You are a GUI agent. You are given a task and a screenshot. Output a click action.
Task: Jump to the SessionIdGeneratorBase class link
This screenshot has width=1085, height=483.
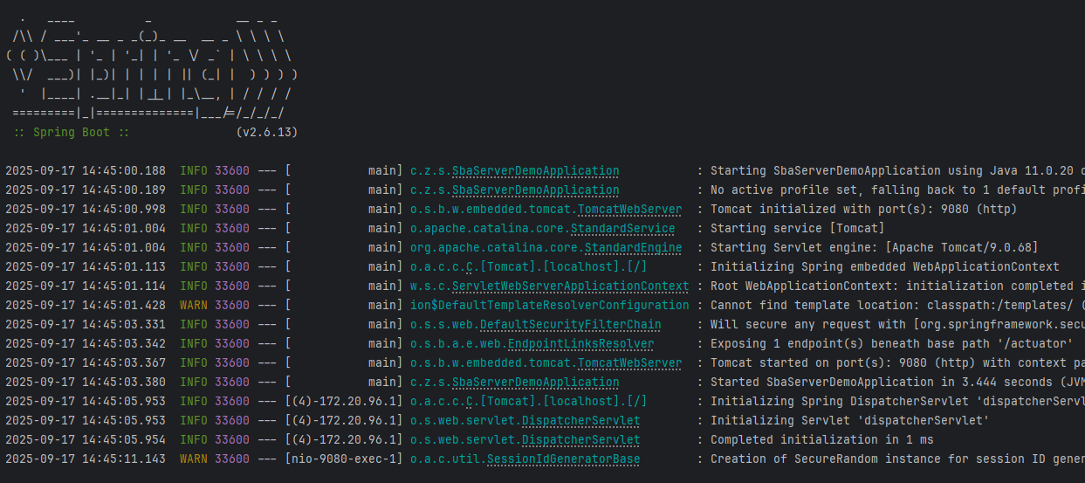(563, 459)
